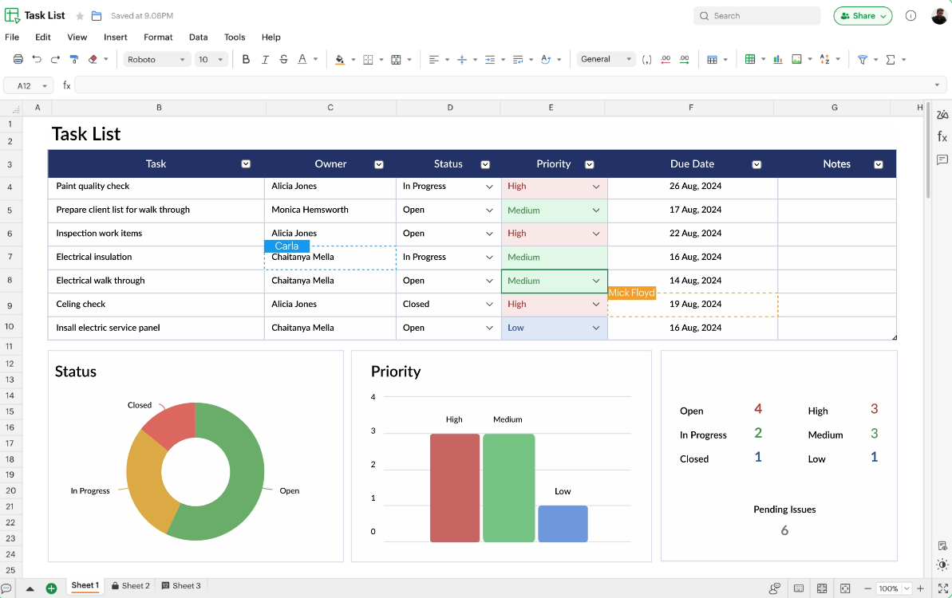
Task: Toggle bold formatting
Action: coord(246,59)
